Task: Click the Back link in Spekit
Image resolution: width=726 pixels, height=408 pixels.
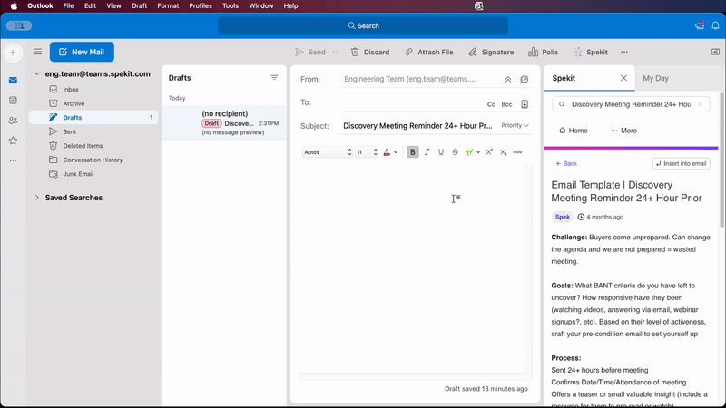Action: click(x=565, y=163)
